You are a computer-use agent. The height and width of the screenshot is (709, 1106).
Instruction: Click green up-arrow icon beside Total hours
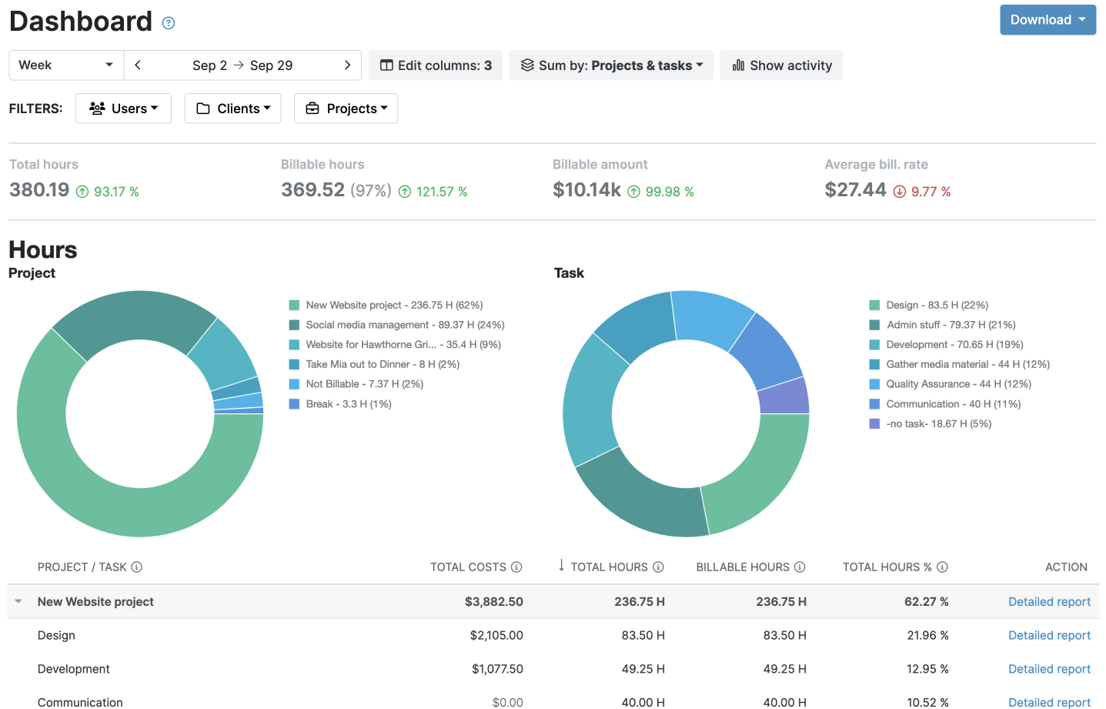click(82, 192)
